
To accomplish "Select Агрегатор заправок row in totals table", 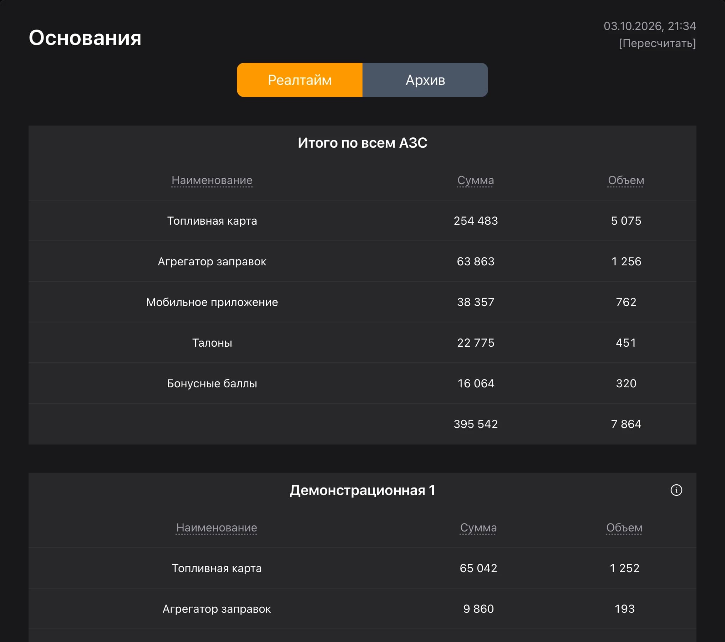I will [362, 261].
